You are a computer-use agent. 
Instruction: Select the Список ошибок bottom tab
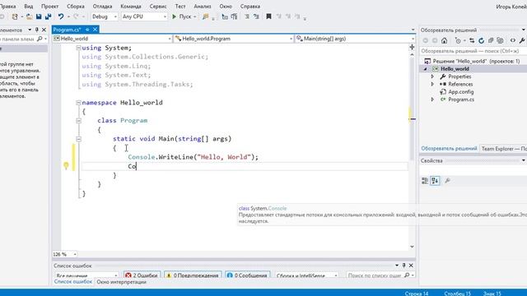[x=73, y=281]
